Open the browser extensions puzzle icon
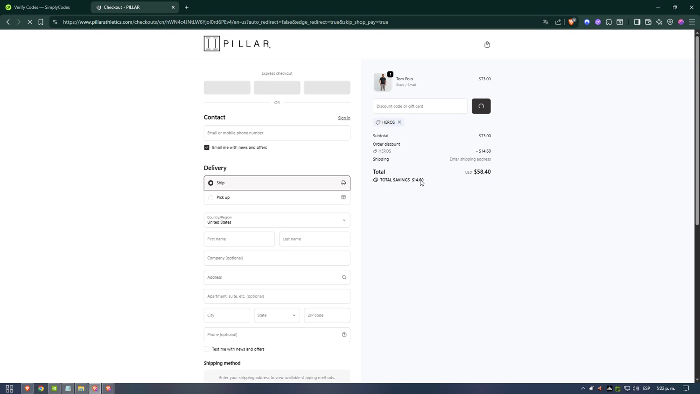The height and width of the screenshot is (394, 700). pos(609,22)
